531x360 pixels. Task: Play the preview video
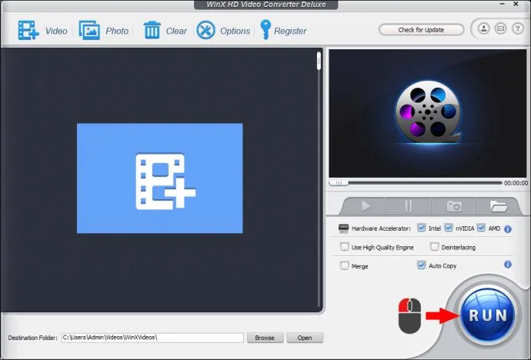[x=366, y=205]
